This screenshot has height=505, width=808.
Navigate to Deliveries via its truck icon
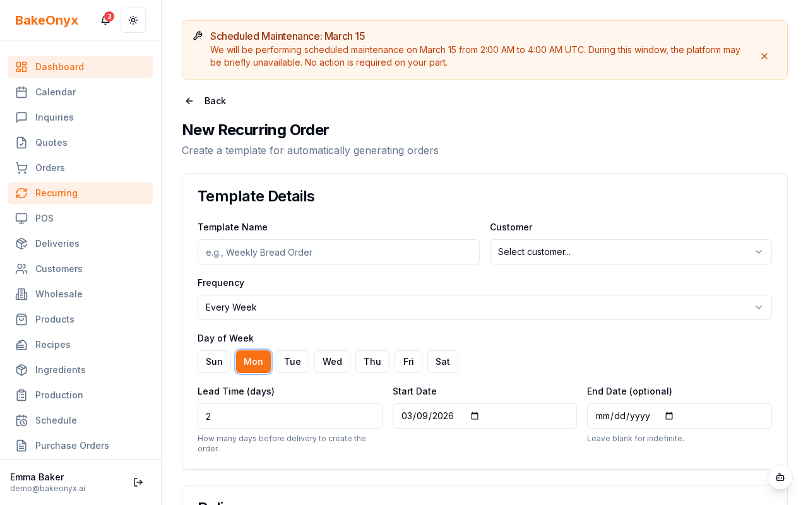point(21,244)
